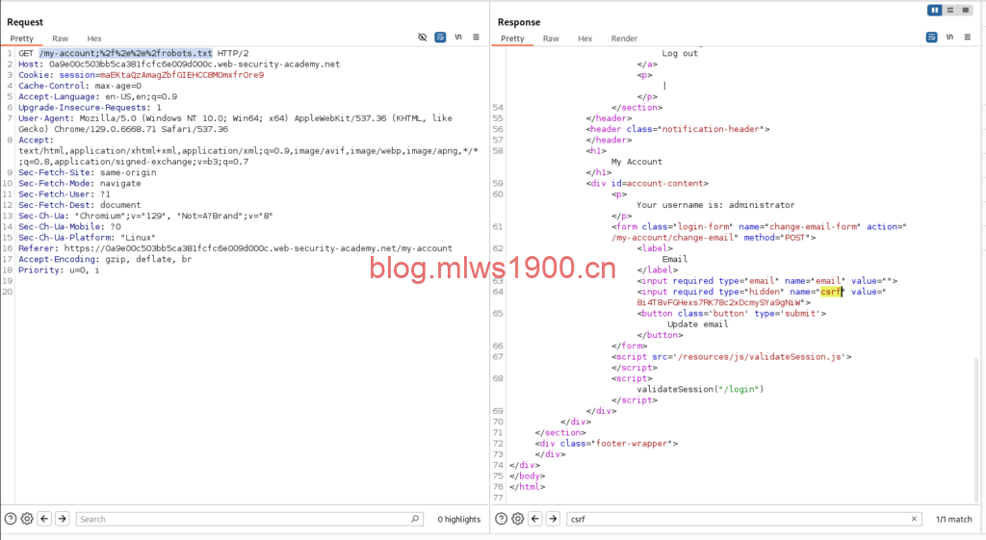Open Request pane hamburger options menu
Screen dimensions: 986x540
click(x=476, y=38)
